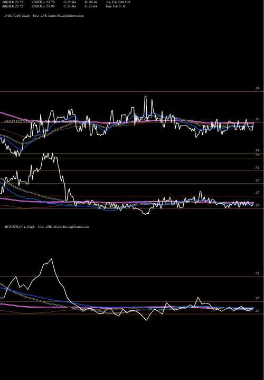Click the 25 price label on monthly chart
264x380 pixels.
point(258,311)
